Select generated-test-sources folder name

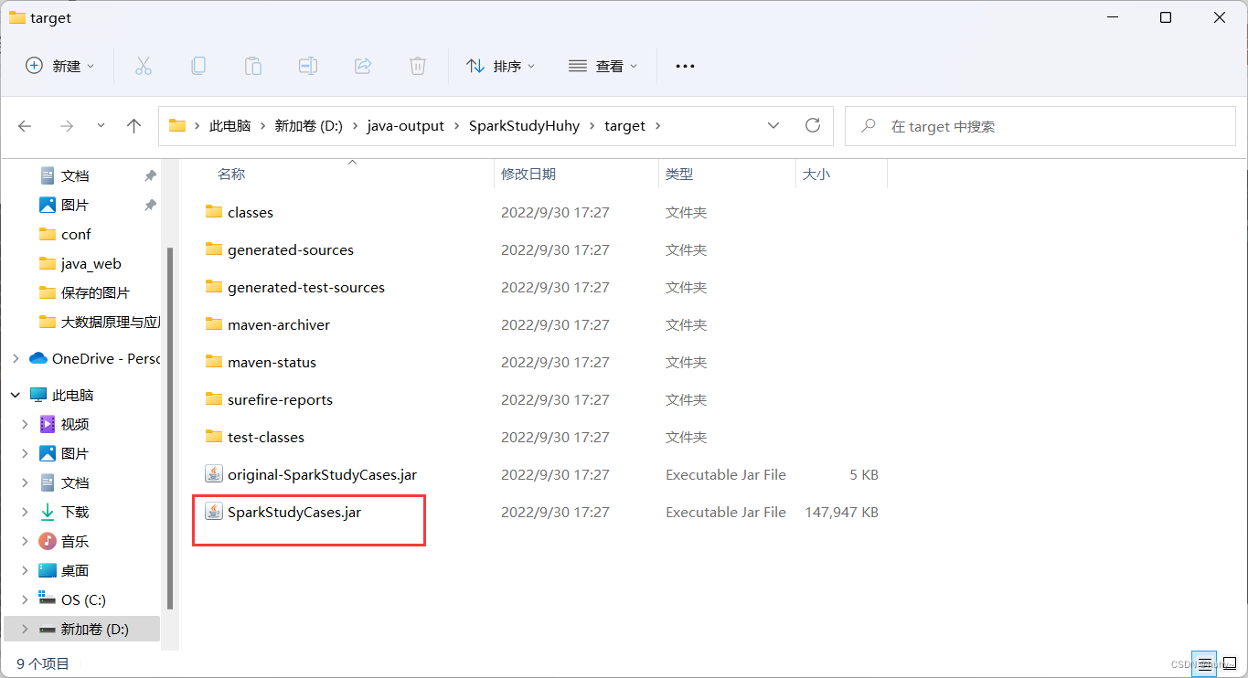pyautogui.click(x=306, y=287)
